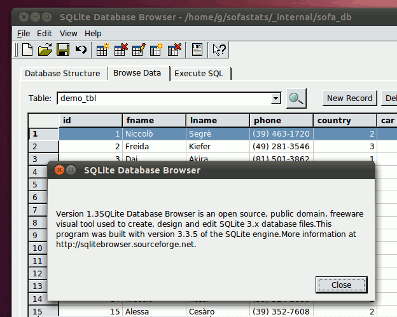Select row header 7
This screenshot has width=397, height=317.
pos(38,210)
